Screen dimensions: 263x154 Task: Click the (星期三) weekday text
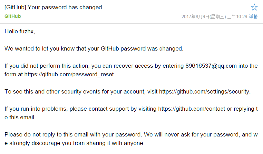coord(218,16)
